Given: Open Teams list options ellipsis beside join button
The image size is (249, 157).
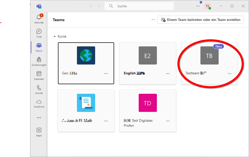Looking at the screenshot, I should point(153,20).
